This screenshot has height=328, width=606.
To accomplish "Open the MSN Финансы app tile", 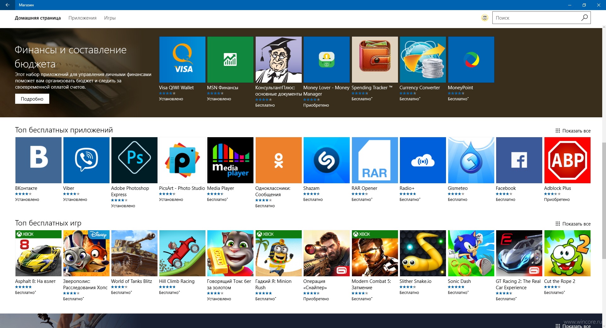I will [230, 60].
